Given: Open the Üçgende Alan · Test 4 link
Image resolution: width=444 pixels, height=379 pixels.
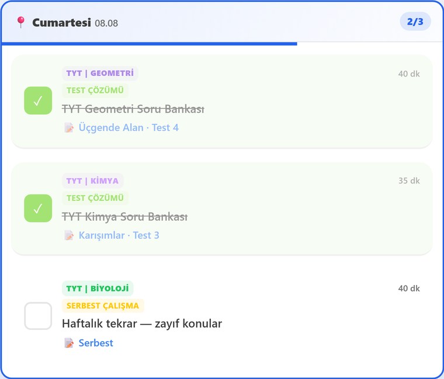Looking at the screenshot, I should click(129, 128).
